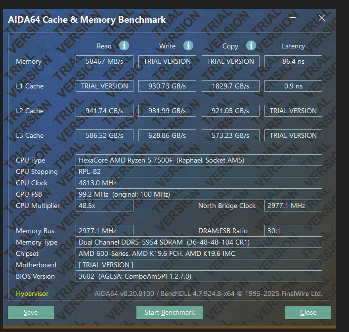Start Benchmark run
The image size is (349, 332).
[x=170, y=312]
